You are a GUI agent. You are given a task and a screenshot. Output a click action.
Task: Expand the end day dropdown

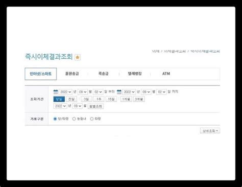[161, 92]
